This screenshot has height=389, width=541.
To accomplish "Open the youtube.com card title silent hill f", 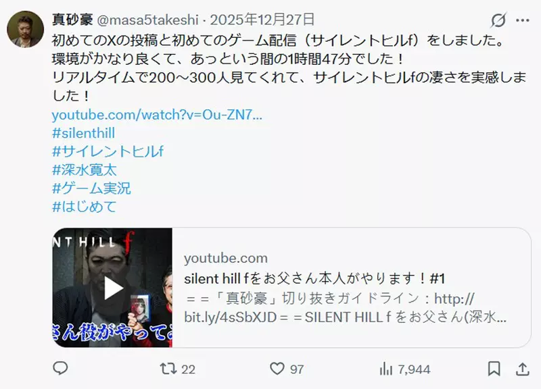I will point(314,278).
